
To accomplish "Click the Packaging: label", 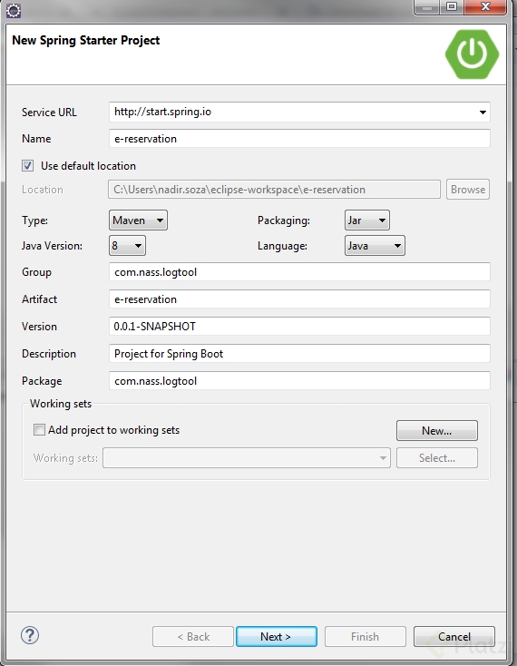I will (284, 220).
